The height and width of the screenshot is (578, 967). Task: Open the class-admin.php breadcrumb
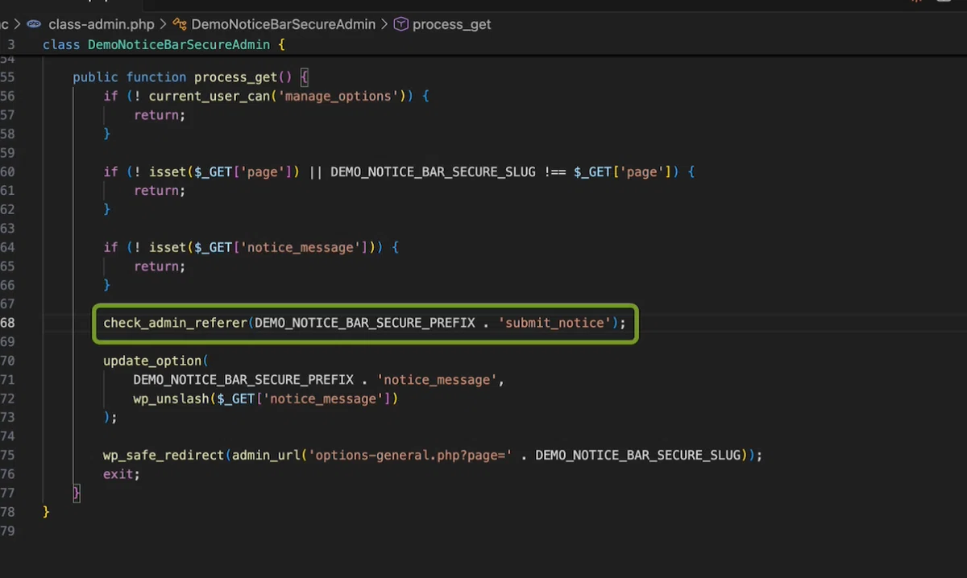[x=102, y=24]
